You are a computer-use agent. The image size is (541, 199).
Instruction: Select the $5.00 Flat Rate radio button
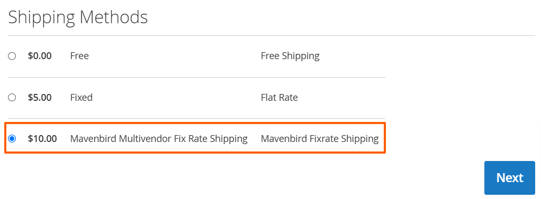[x=12, y=98]
